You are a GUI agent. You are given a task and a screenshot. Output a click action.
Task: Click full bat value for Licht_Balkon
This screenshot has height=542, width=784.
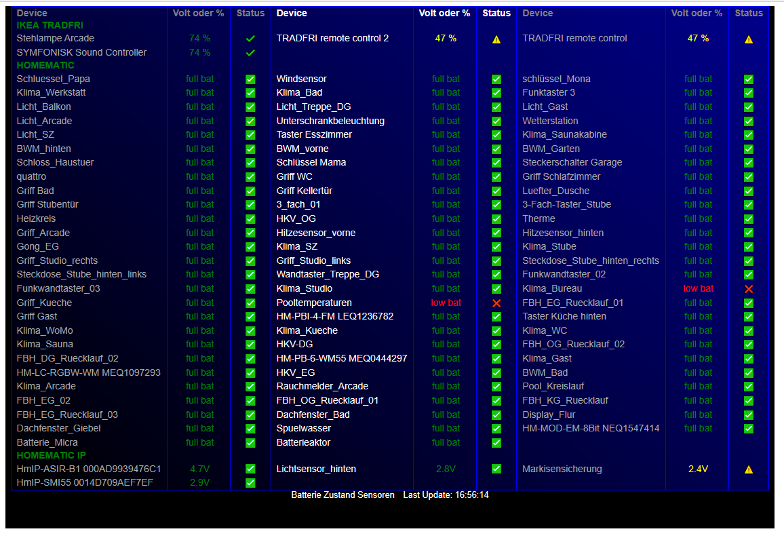pos(200,107)
